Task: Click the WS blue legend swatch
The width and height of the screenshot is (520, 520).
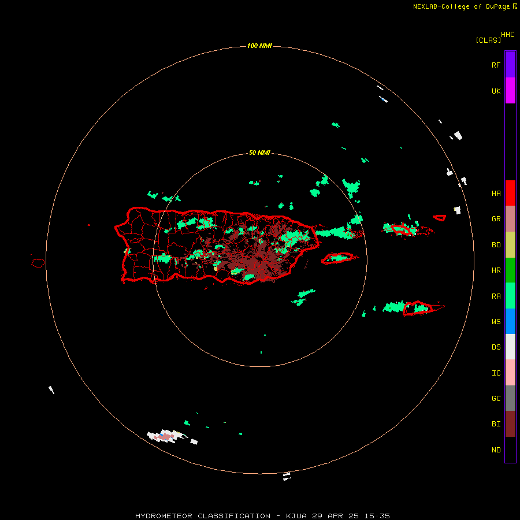Action: pyautogui.click(x=510, y=321)
